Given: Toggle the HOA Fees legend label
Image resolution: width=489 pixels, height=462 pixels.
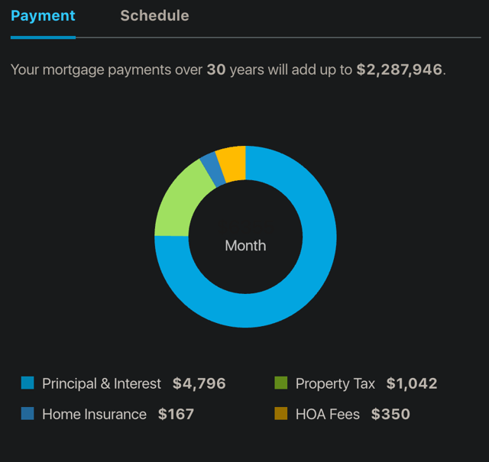Looking at the screenshot, I should pos(328,414).
